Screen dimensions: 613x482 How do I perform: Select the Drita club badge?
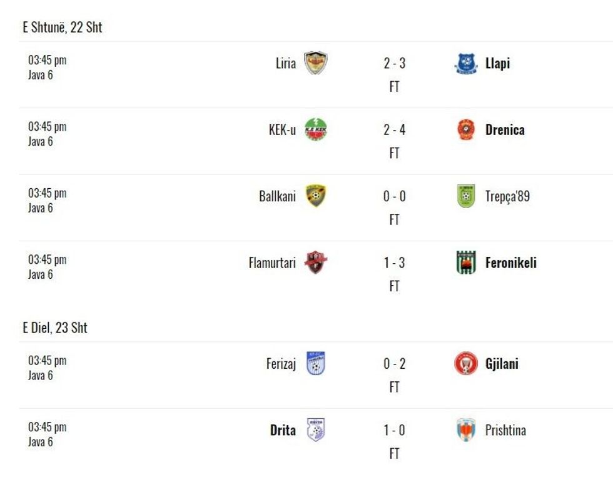(x=315, y=430)
